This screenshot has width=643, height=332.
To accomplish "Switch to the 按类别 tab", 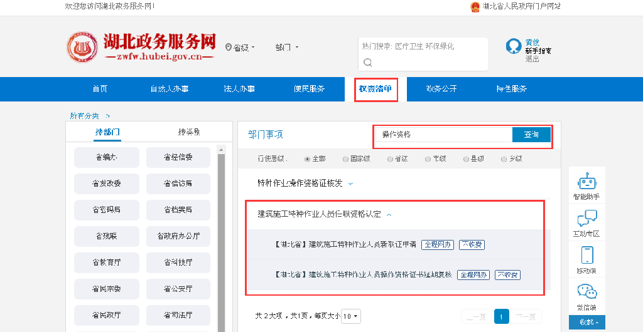I will [188, 132].
